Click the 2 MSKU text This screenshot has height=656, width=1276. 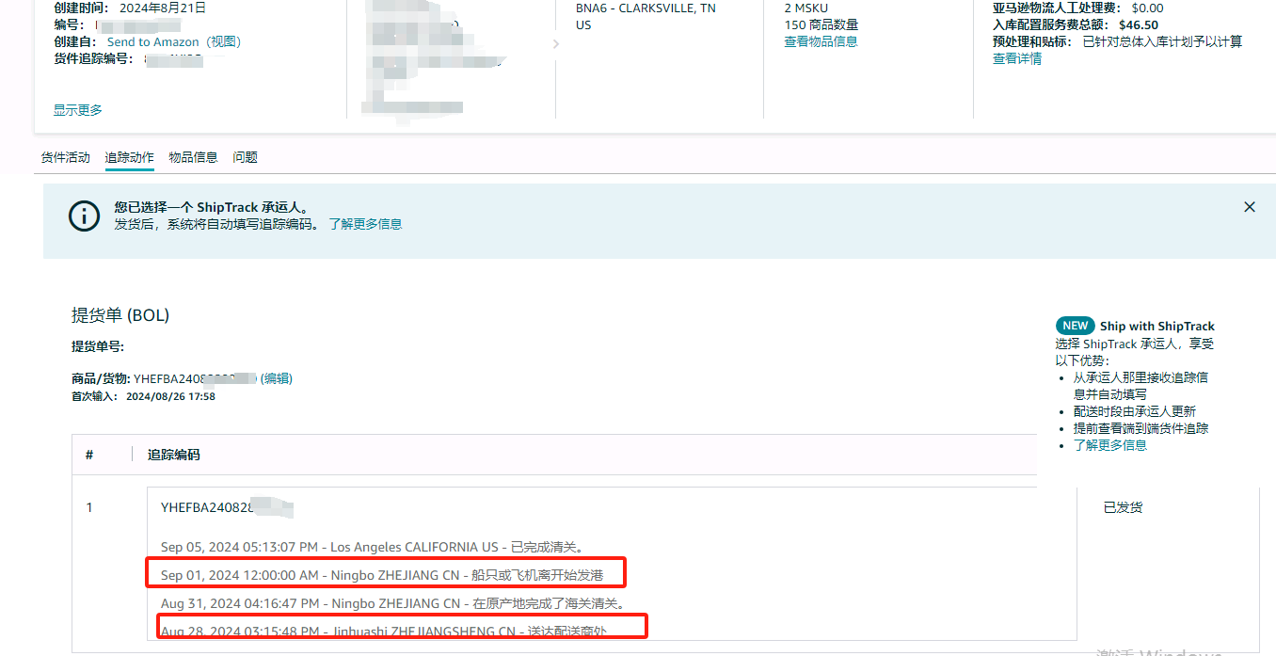806,8
